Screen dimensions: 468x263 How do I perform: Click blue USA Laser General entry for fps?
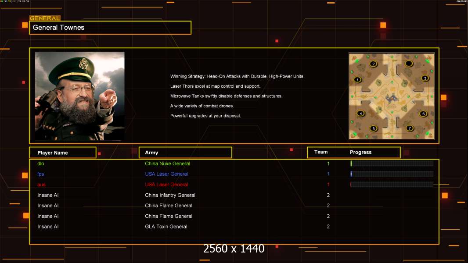click(x=166, y=174)
